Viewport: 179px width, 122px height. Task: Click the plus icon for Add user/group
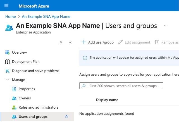click(84, 42)
